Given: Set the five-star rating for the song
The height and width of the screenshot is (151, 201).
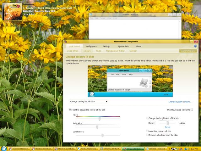Looking at the screenshot, I should (x=29, y=14).
